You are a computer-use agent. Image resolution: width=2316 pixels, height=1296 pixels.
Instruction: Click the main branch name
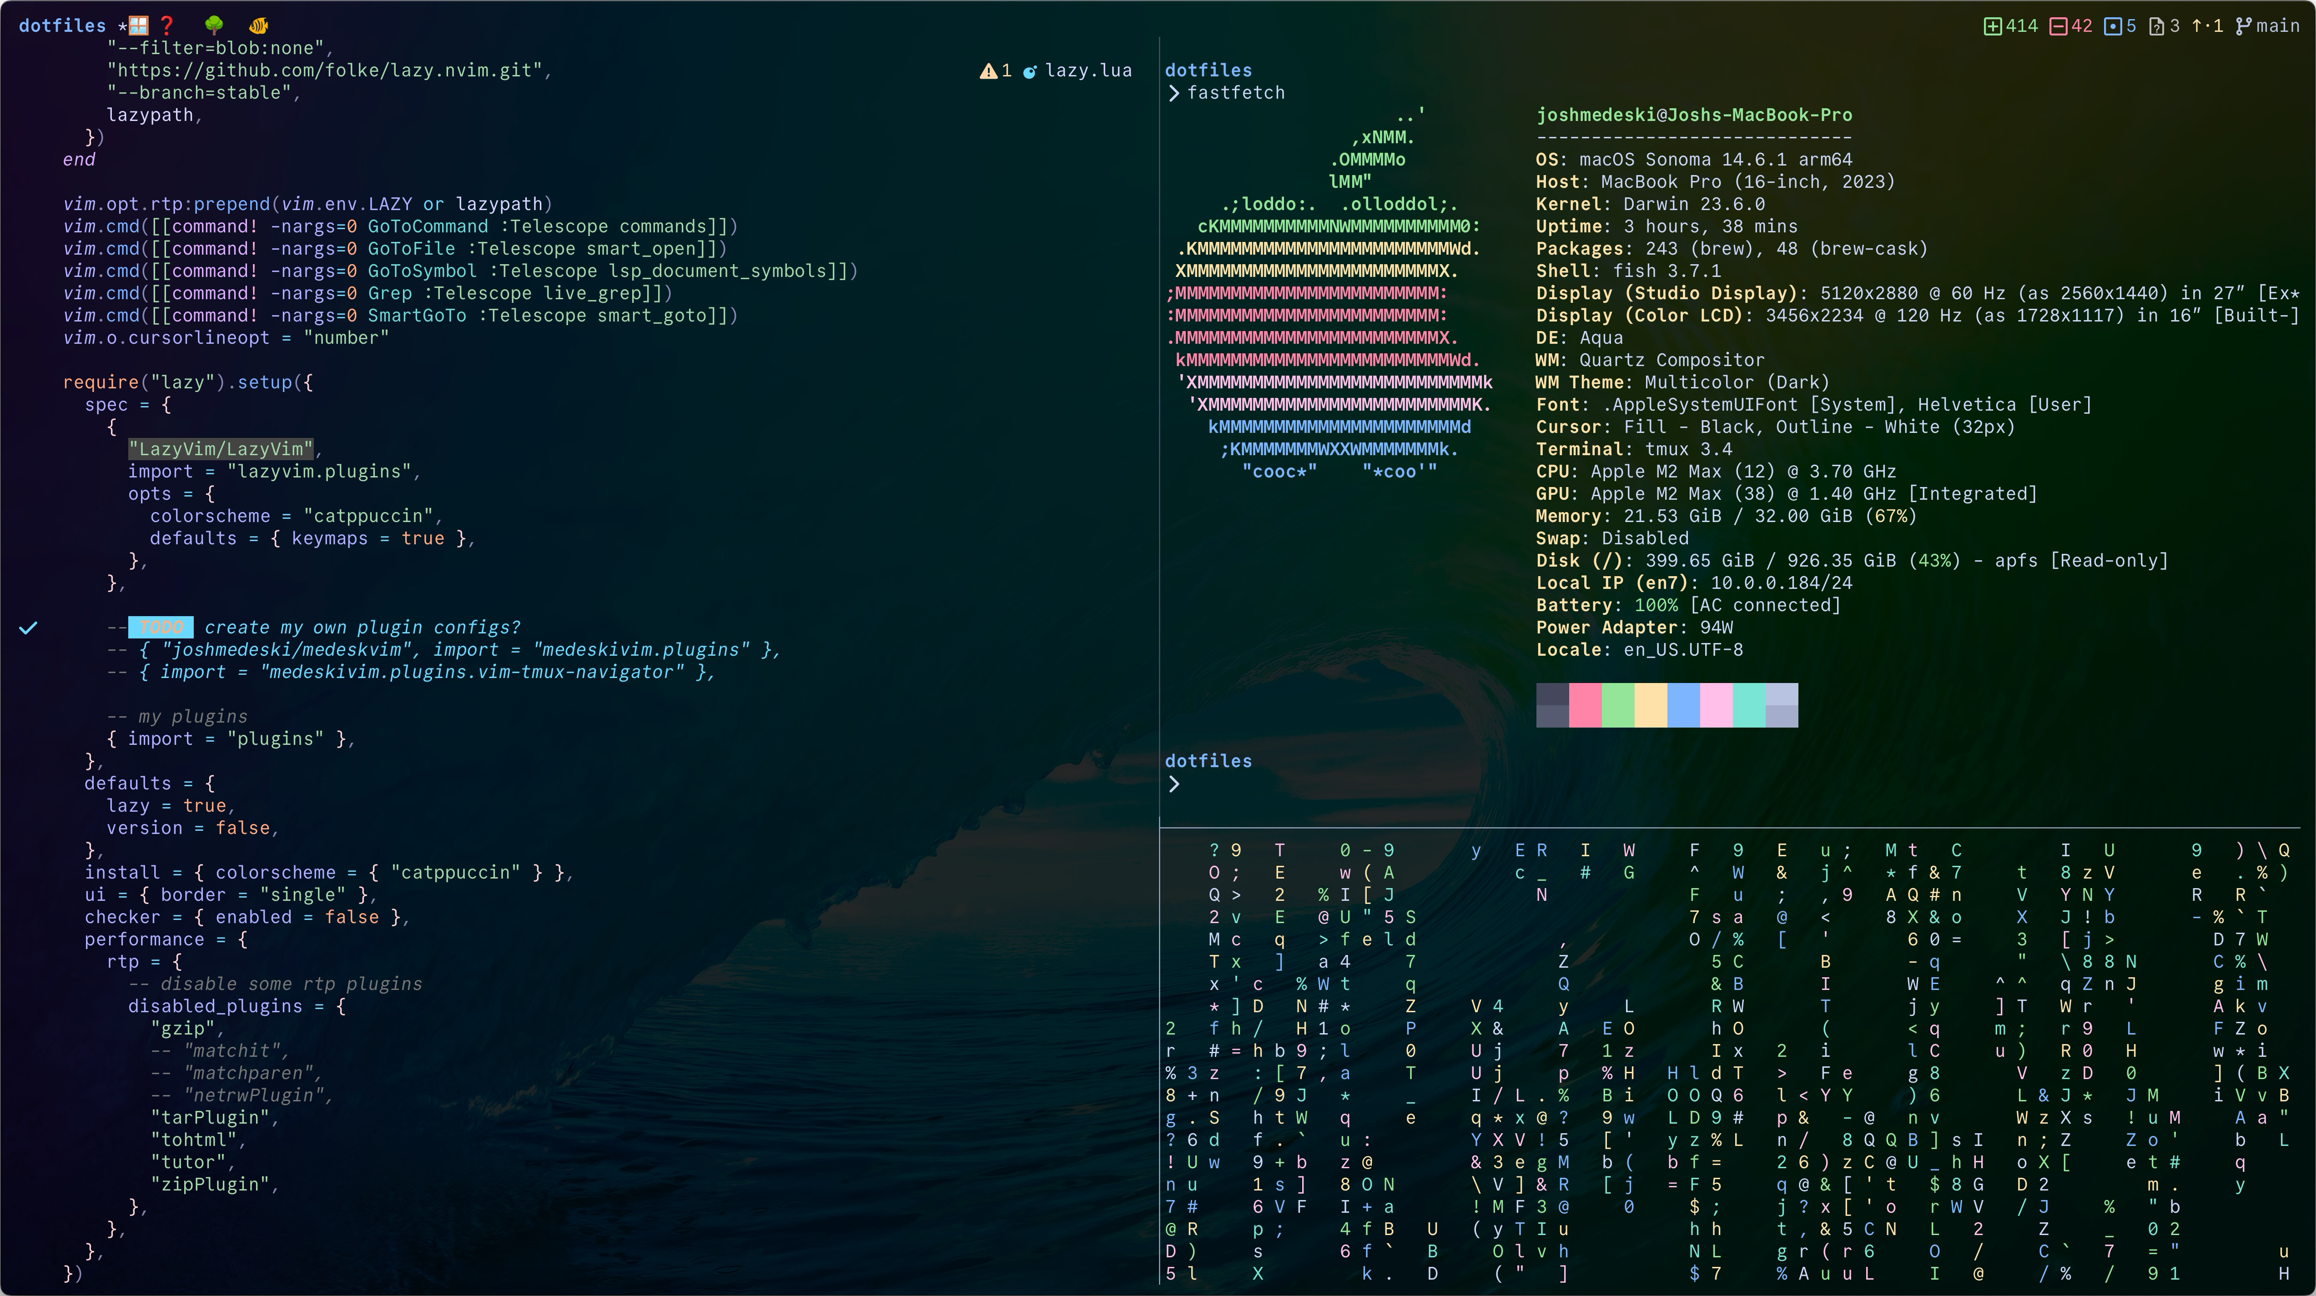pos(2277,26)
